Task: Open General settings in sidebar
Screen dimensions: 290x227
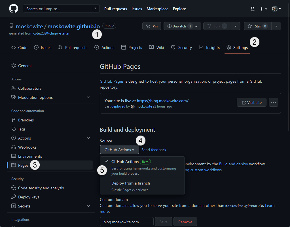Action: 51,66
